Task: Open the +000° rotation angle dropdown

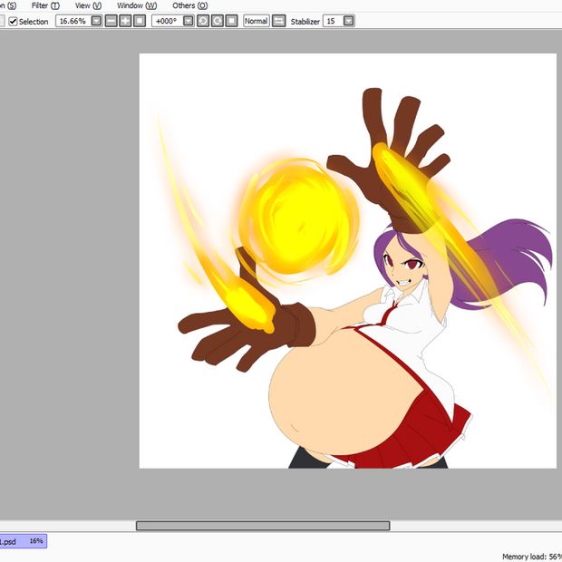Action: coord(189,21)
